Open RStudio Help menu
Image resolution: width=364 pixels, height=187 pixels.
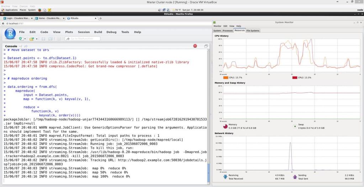pyautogui.click(x=137, y=32)
